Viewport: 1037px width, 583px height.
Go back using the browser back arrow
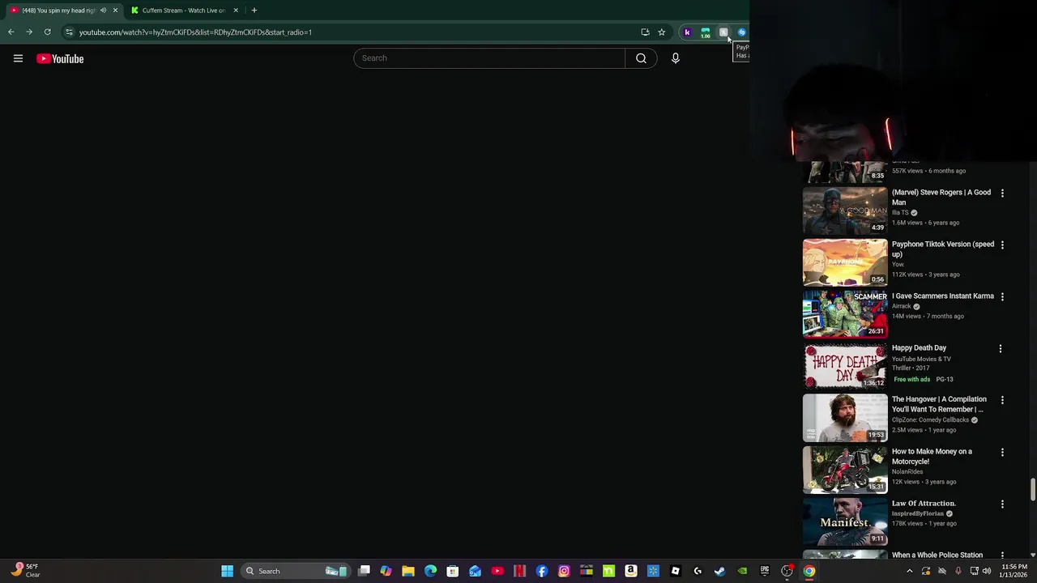(11, 32)
